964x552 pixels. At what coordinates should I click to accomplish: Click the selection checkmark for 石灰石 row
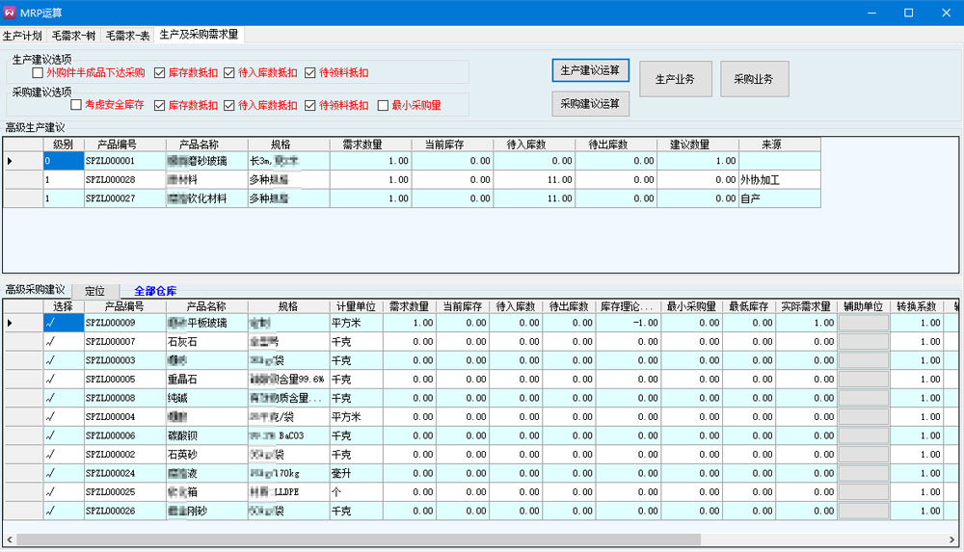(x=49, y=341)
